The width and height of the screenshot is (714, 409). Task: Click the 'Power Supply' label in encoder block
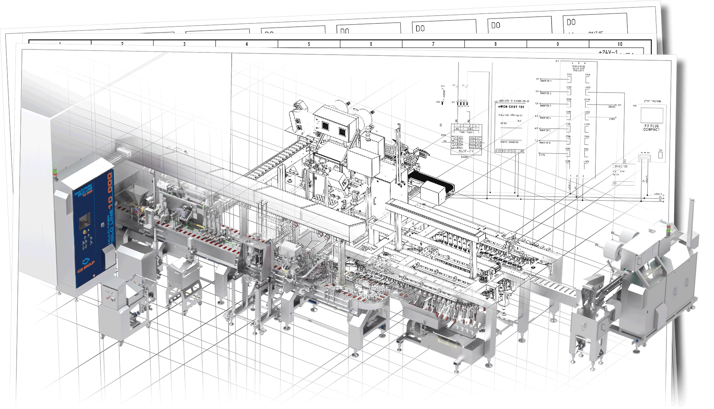pyautogui.click(x=466, y=132)
